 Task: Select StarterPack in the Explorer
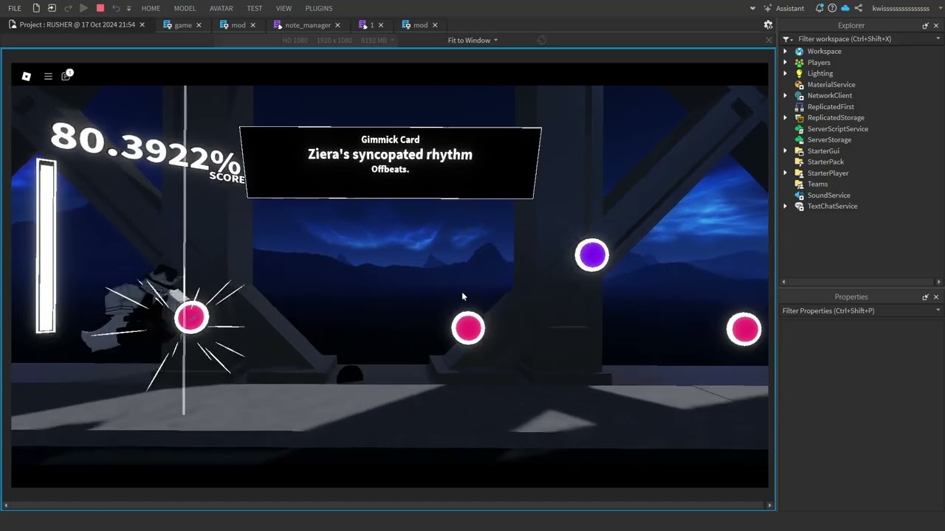click(x=825, y=162)
